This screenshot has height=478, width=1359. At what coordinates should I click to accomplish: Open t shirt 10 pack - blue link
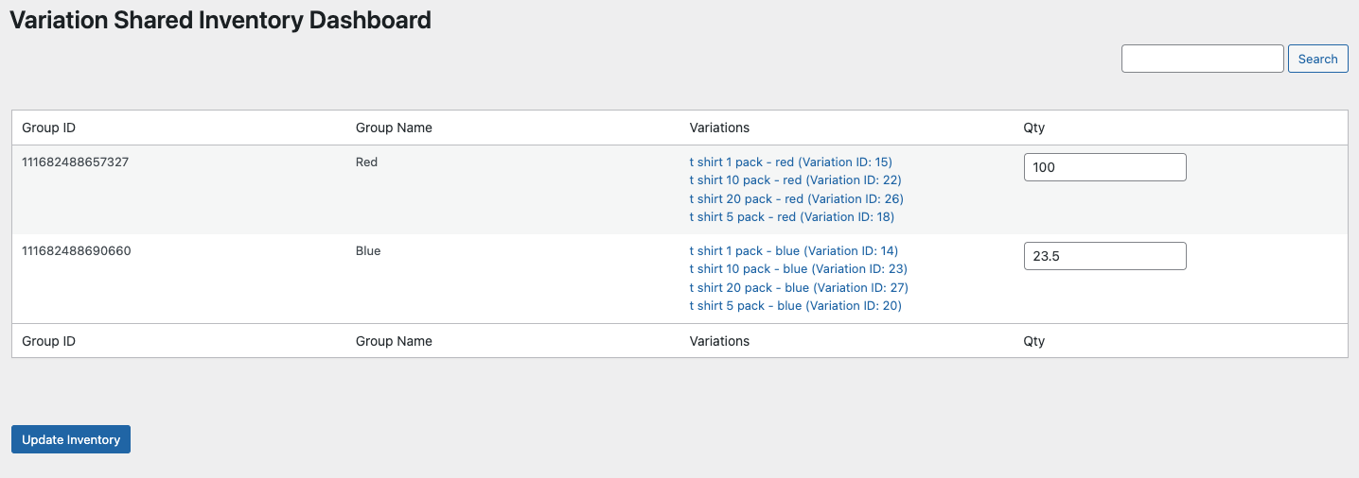(x=798, y=269)
